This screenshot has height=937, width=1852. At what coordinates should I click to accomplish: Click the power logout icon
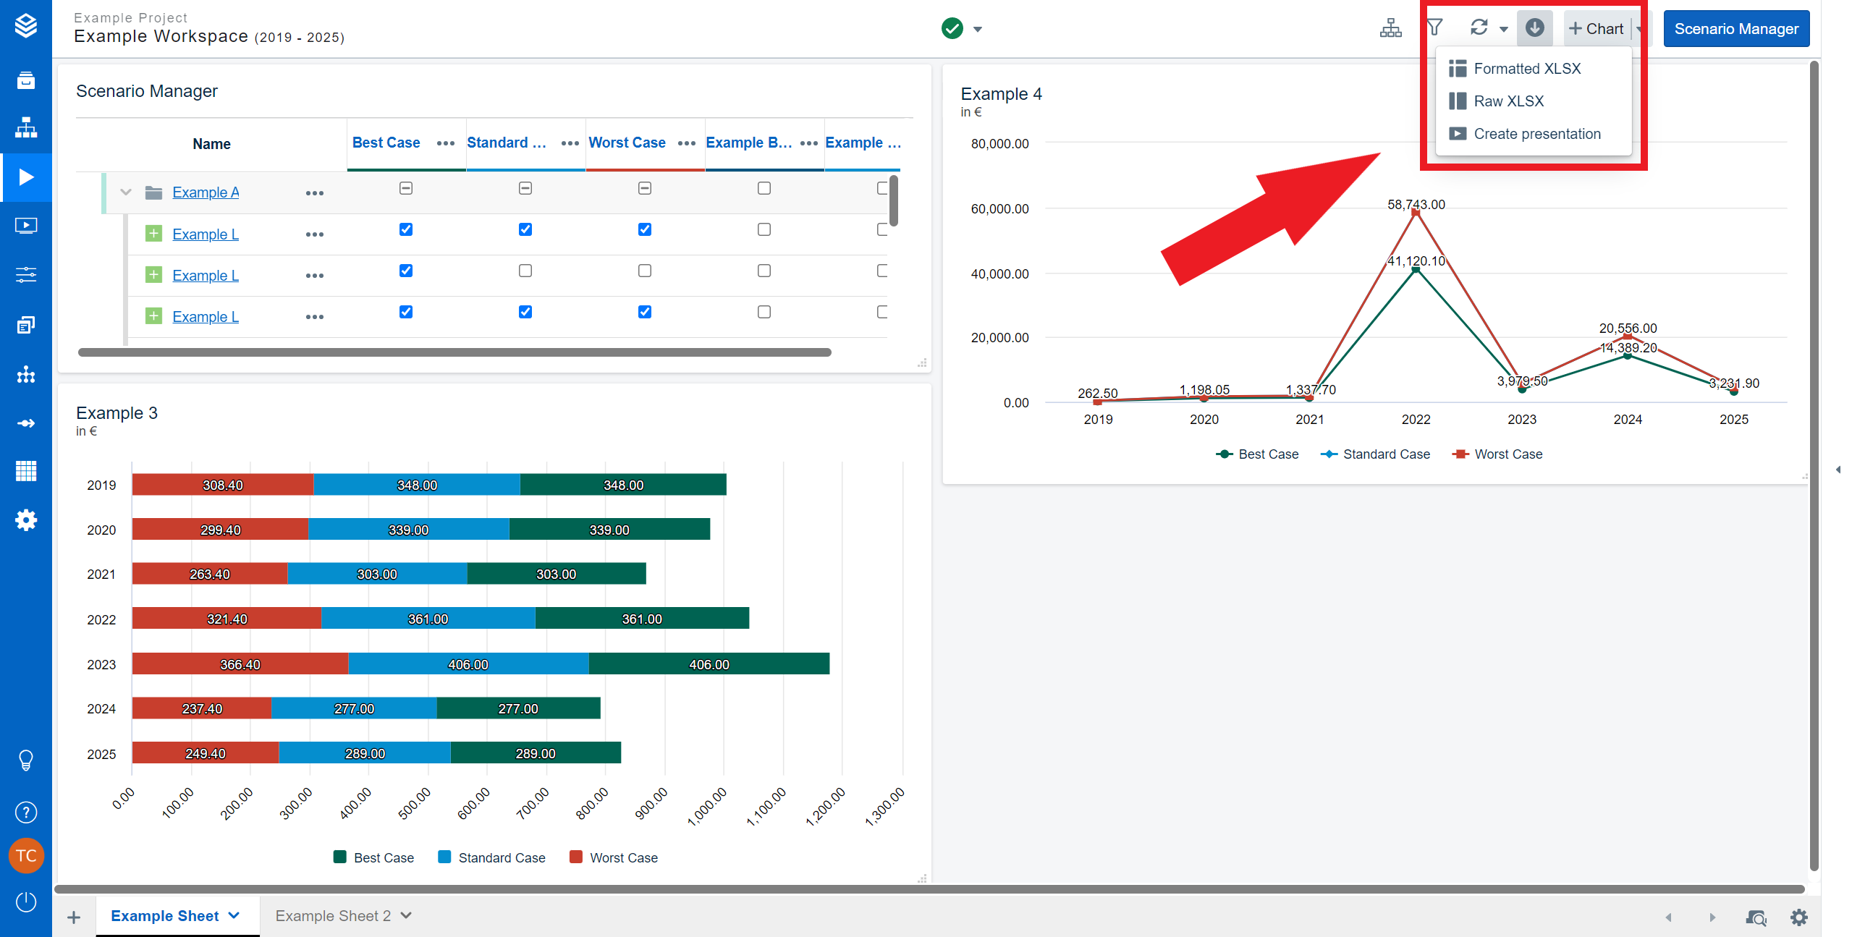[x=26, y=902]
